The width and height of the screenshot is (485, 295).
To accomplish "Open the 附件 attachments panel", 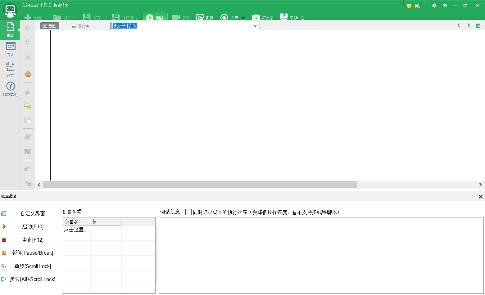I will tap(11, 69).
